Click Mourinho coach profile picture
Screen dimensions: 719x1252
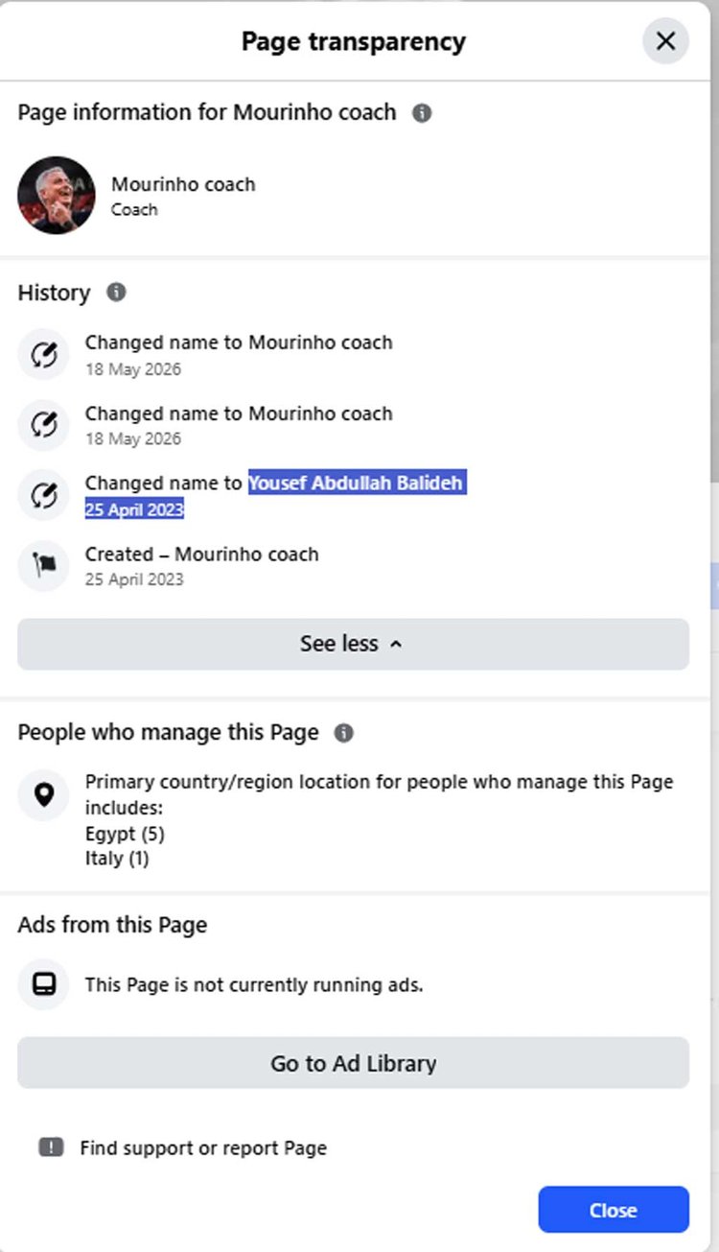pos(57,195)
